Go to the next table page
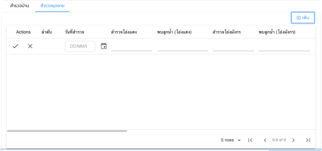This screenshot has height=151, width=322. tap(293, 140)
